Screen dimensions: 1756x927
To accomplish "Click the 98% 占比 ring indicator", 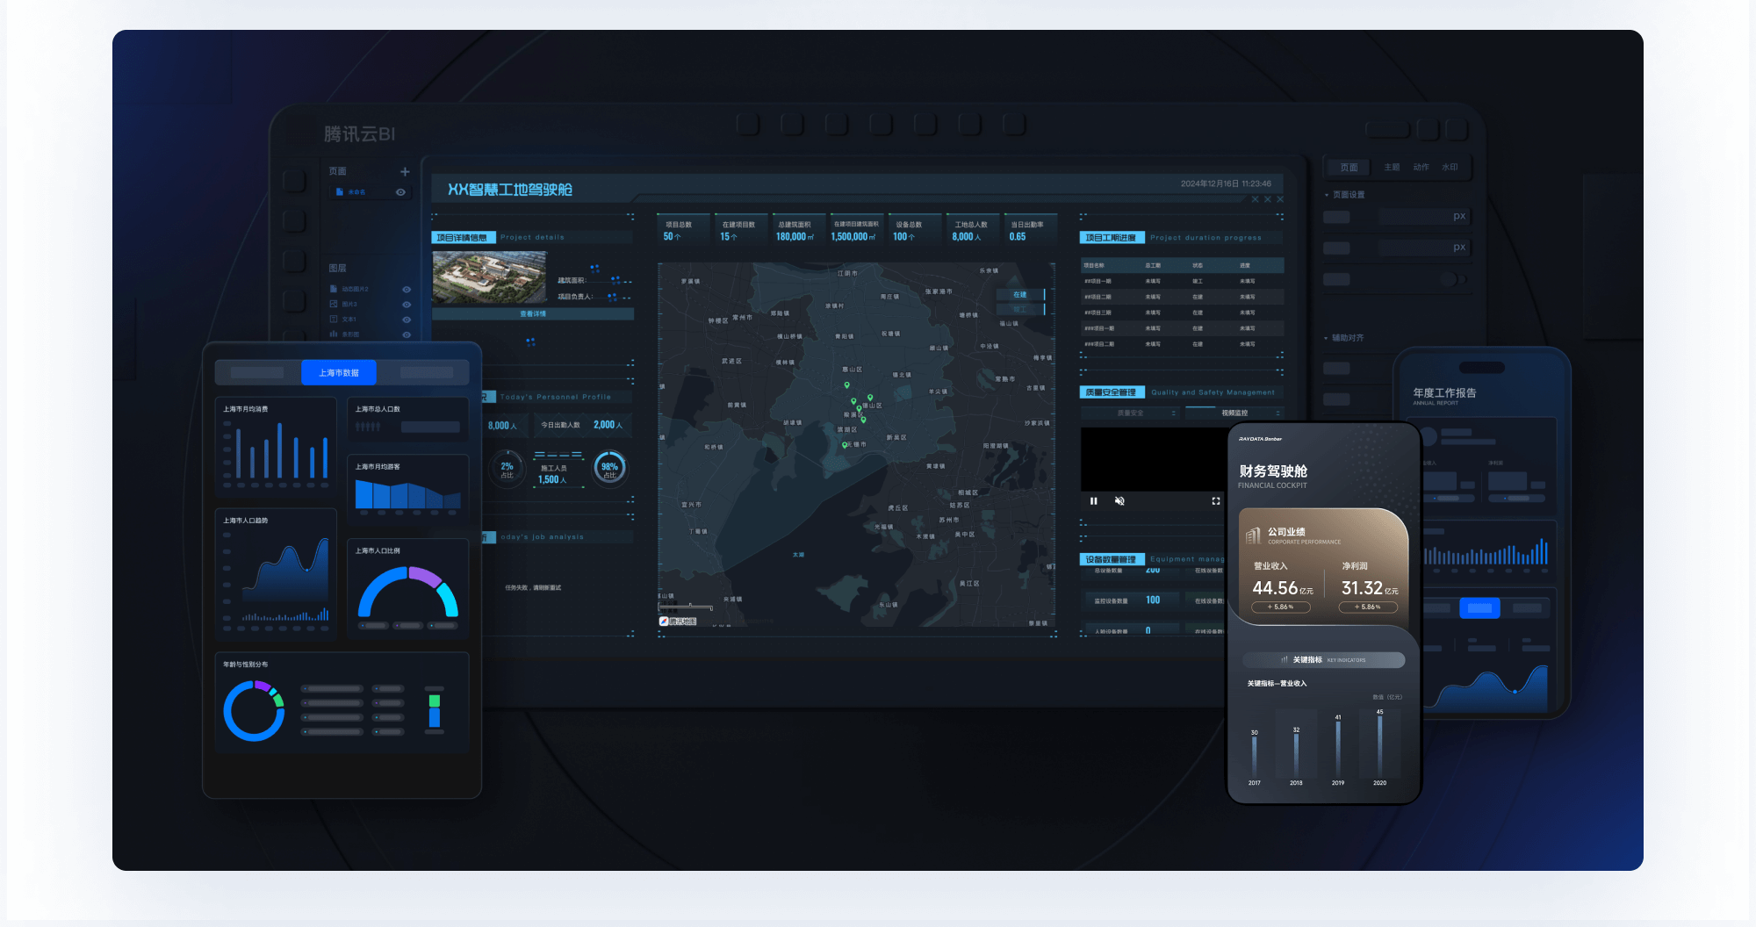I will 610,469.
